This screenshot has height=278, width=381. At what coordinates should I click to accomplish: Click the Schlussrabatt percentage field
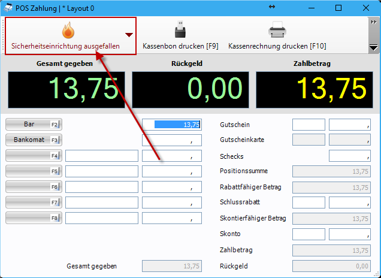pos(309,203)
